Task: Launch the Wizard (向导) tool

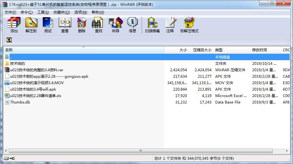Action: (x=116, y=25)
